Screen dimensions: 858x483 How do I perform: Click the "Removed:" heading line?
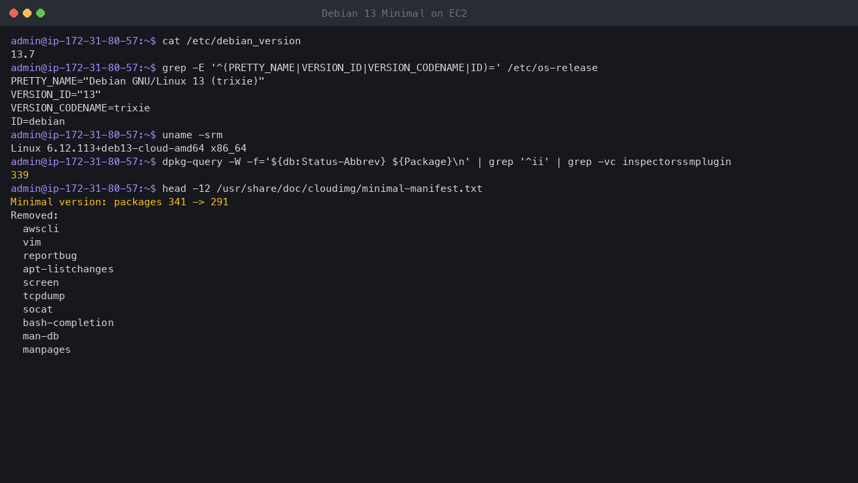[35, 215]
